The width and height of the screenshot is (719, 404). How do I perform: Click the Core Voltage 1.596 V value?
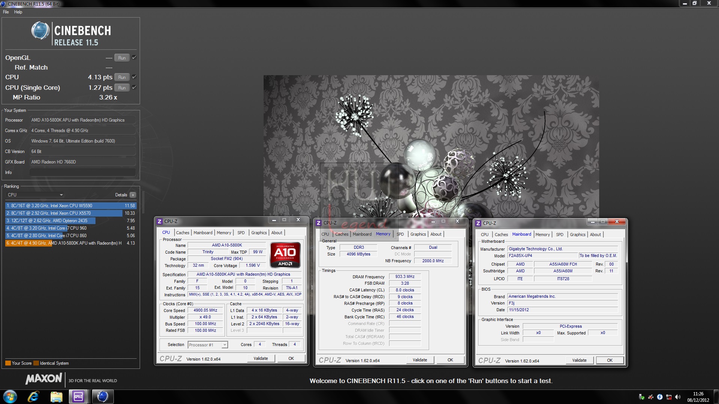253,266
